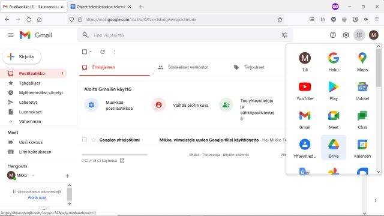Launch Google Maps from the apps grid

tap(362, 62)
